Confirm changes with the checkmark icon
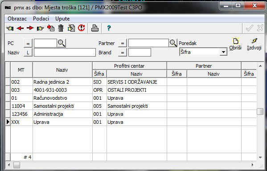This screenshot has width=267, height=171. coord(250,28)
